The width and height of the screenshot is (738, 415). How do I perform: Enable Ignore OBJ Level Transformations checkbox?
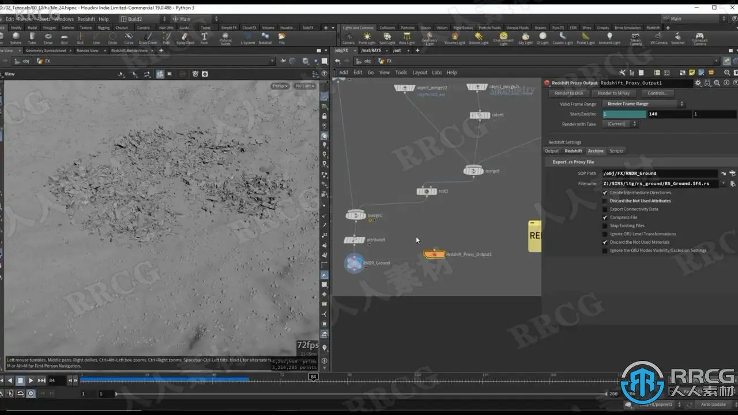pos(605,234)
